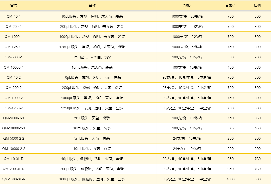The image size is (271, 184).
Task: Click sale price 280 in QM-5000-1 row
Action: 257,57
